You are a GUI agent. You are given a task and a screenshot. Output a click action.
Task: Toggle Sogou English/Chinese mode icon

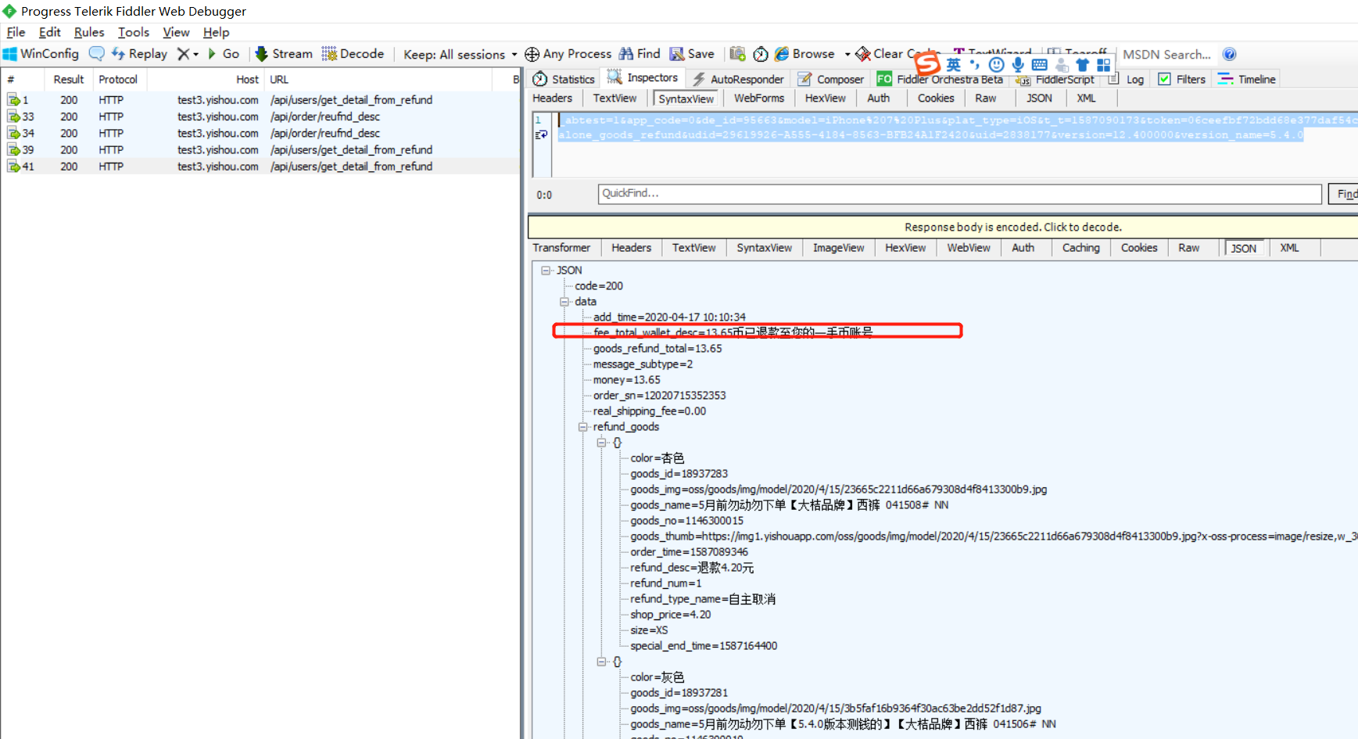(x=954, y=65)
